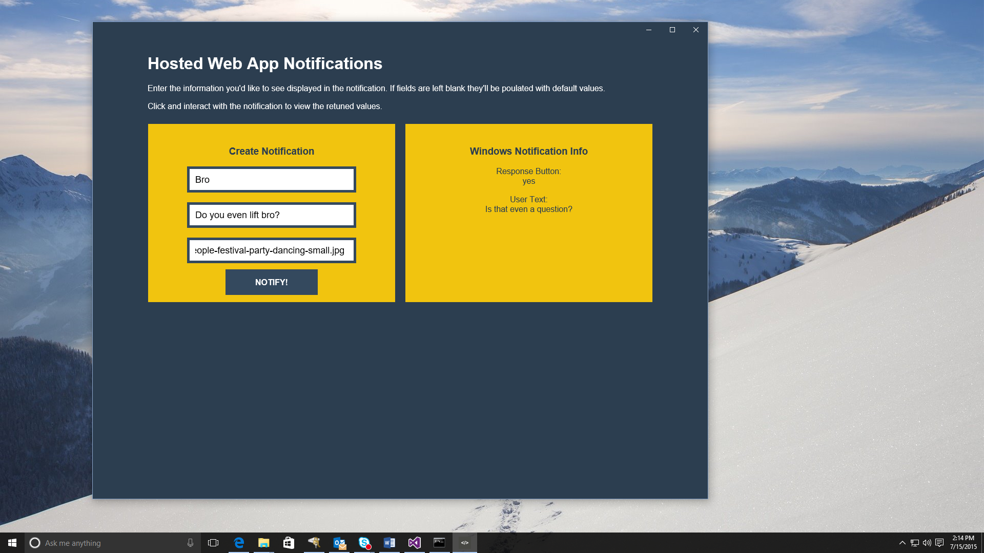Focus the title field containing Bro
The image size is (984, 553).
click(271, 180)
